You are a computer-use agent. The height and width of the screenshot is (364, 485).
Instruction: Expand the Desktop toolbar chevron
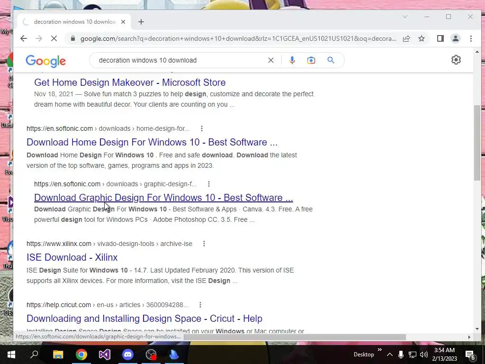[379, 350]
